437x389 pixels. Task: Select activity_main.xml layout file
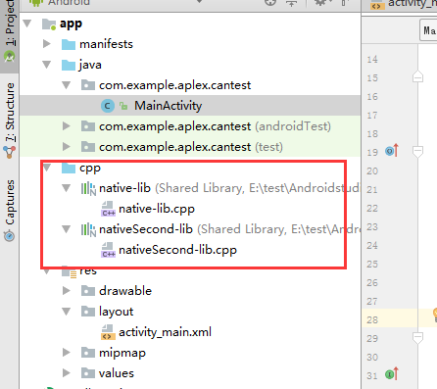coord(165,332)
